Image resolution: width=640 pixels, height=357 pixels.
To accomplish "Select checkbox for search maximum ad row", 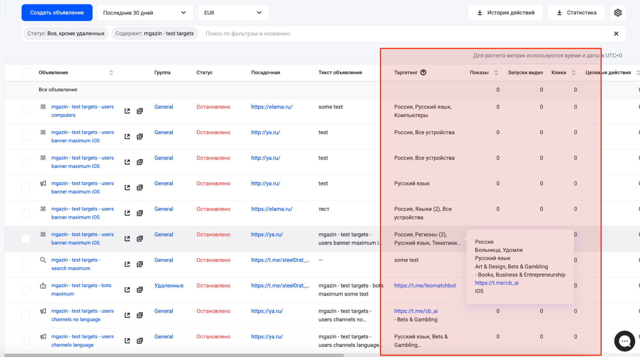I will (26, 264).
